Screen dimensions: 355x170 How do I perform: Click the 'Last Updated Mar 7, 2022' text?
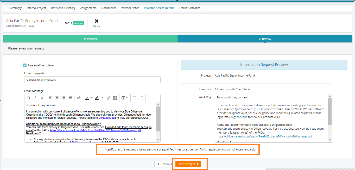(x=20, y=26)
